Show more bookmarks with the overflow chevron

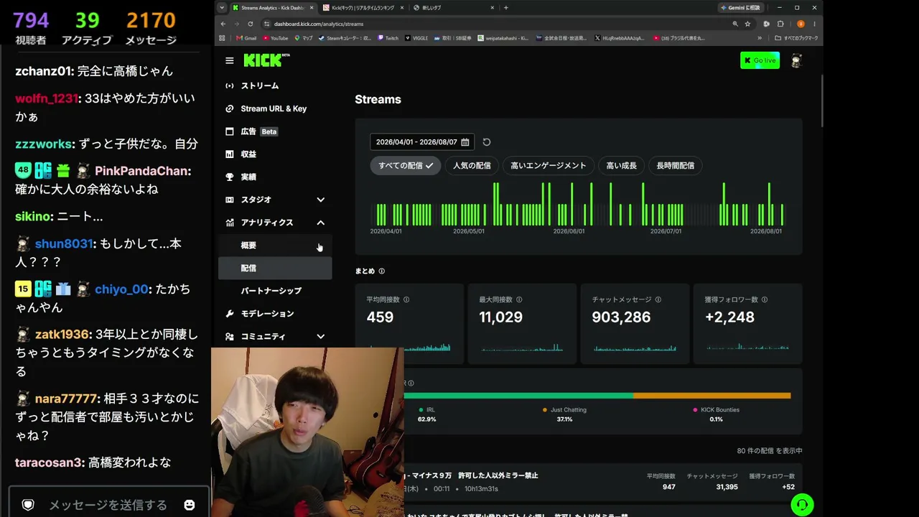click(x=760, y=38)
